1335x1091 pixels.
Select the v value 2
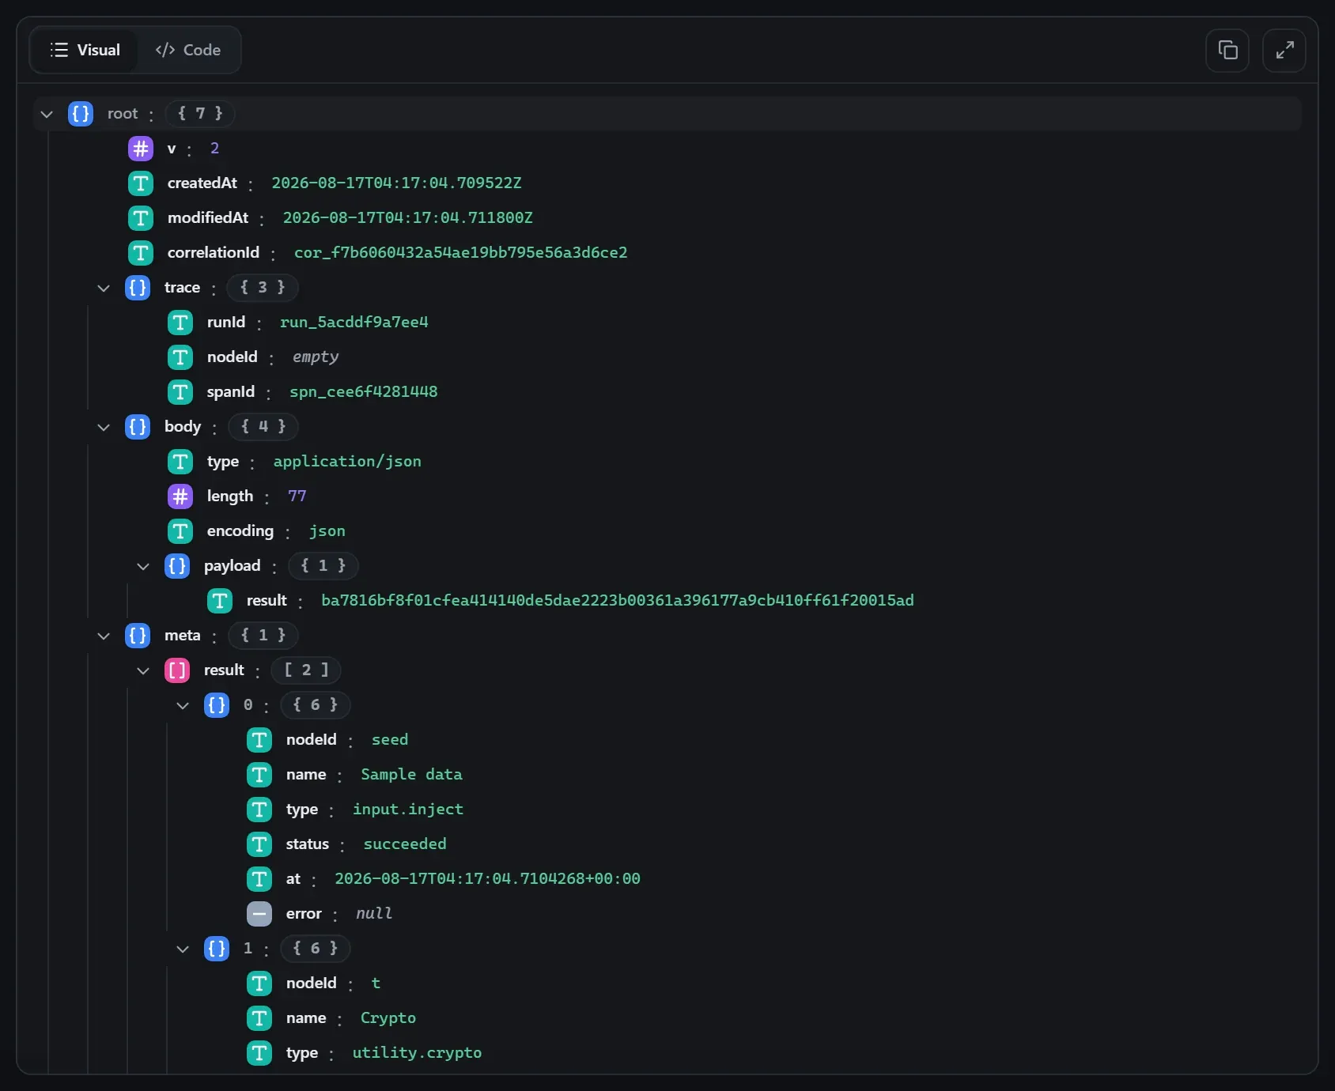214,149
